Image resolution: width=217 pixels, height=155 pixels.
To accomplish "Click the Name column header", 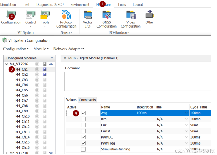I will point(118,107).
